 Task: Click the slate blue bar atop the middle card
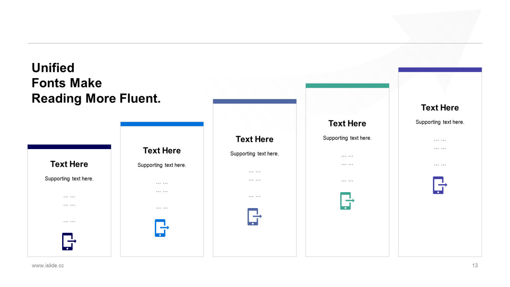255,101
